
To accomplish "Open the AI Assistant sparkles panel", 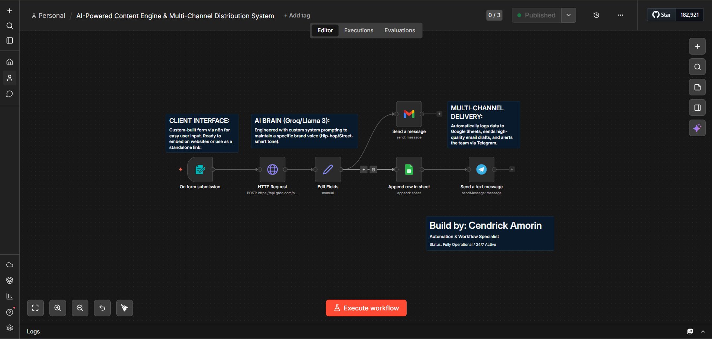I will point(697,128).
